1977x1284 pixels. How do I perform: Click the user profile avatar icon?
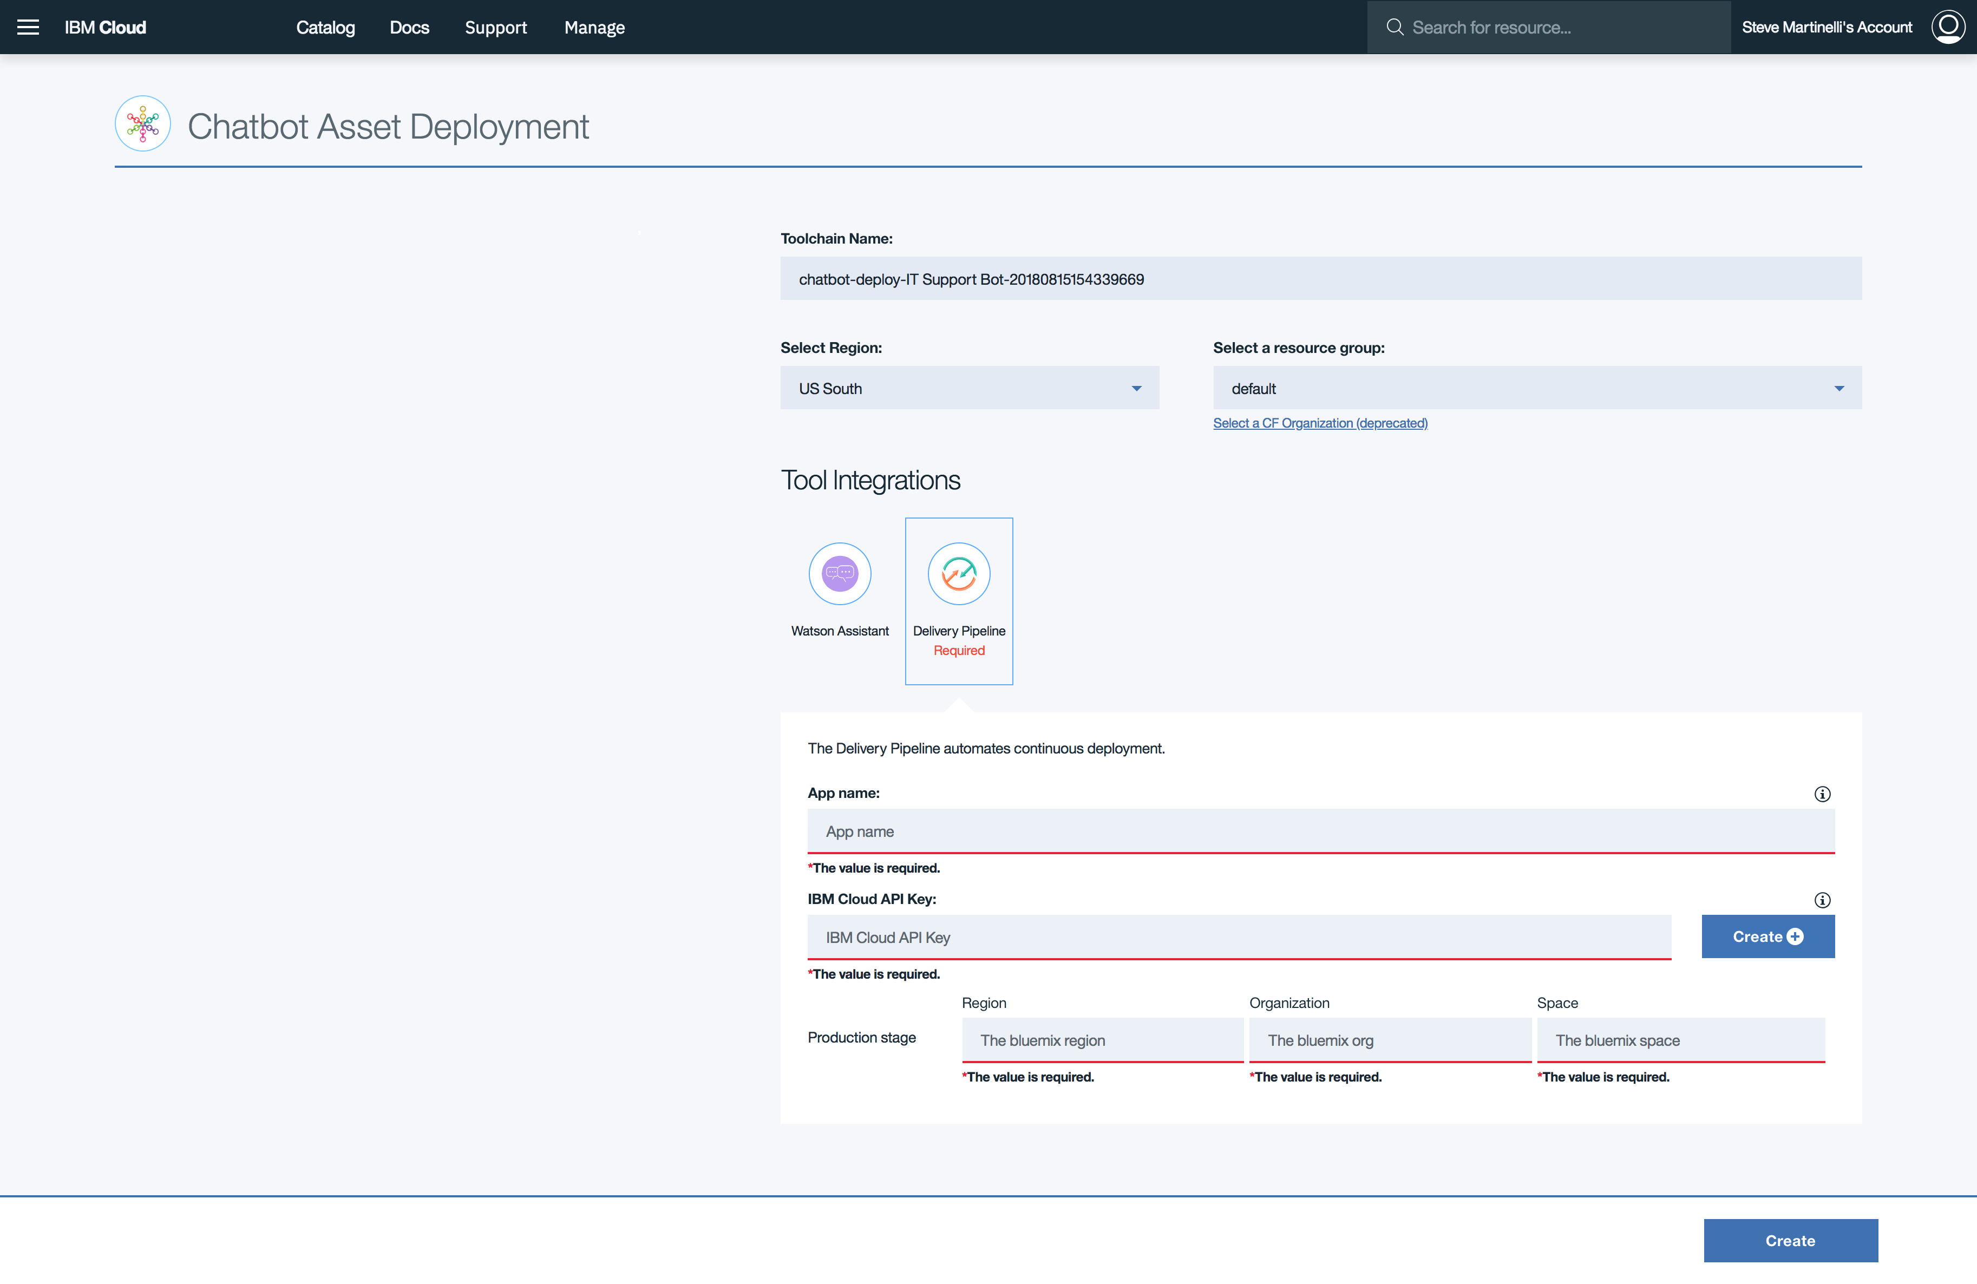pos(1947,28)
